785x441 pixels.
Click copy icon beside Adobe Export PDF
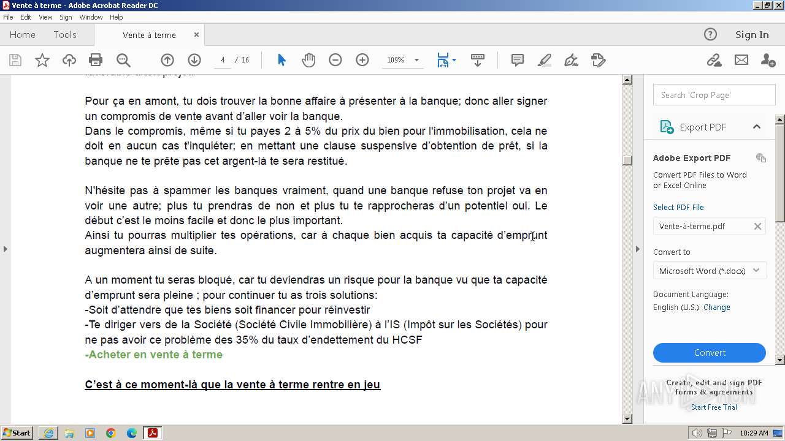(761, 158)
